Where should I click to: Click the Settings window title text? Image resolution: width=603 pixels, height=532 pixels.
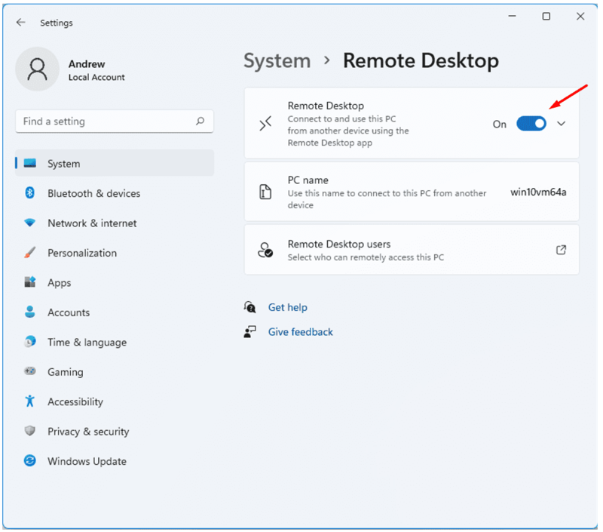(56, 23)
